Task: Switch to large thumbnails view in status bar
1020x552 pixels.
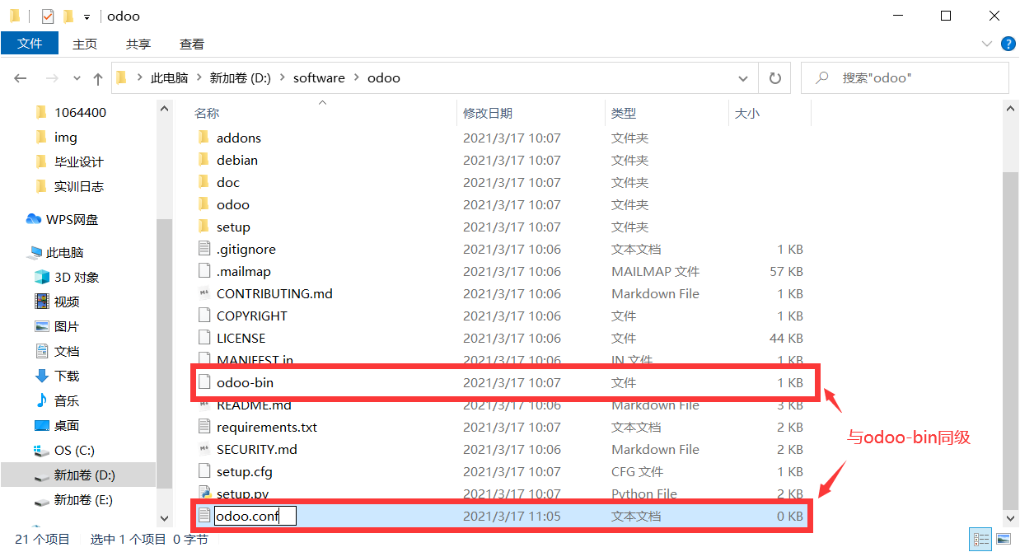Action: pyautogui.click(x=1003, y=539)
